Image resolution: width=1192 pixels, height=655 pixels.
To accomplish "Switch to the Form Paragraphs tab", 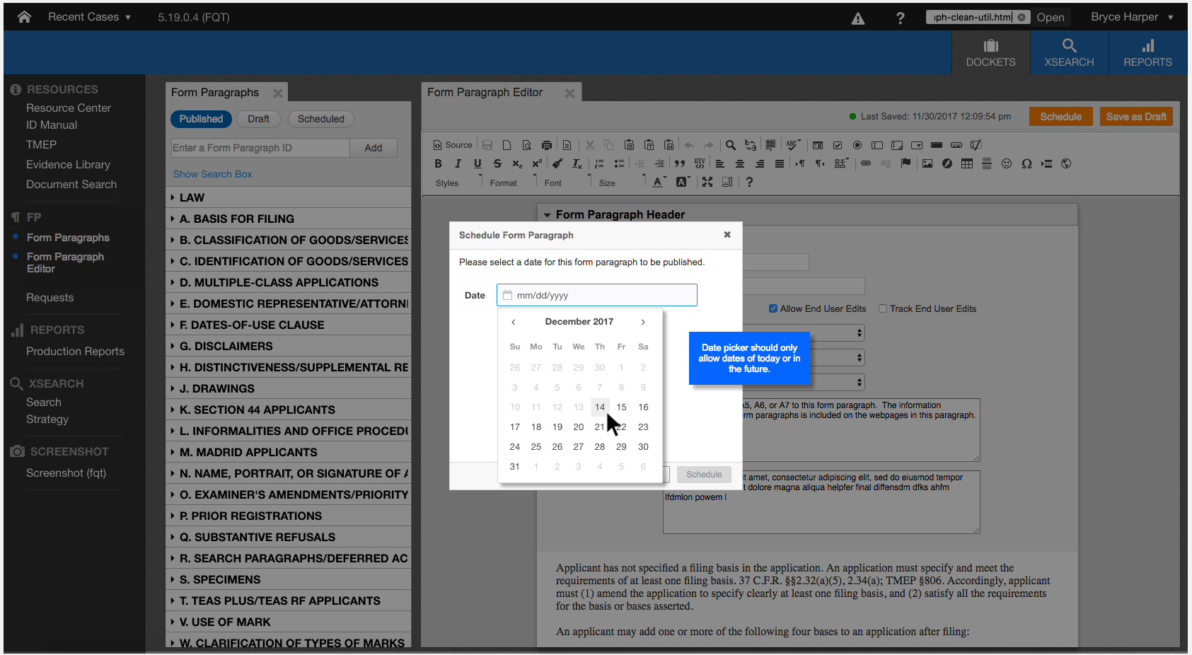I will (215, 93).
